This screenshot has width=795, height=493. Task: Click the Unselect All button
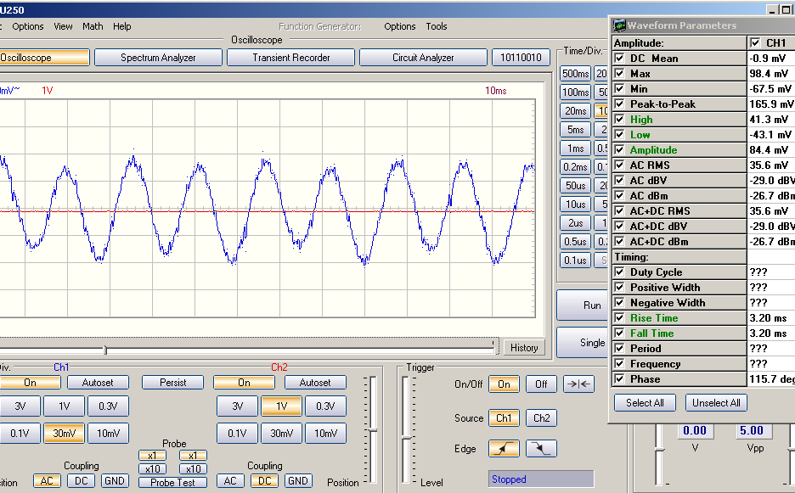click(716, 402)
